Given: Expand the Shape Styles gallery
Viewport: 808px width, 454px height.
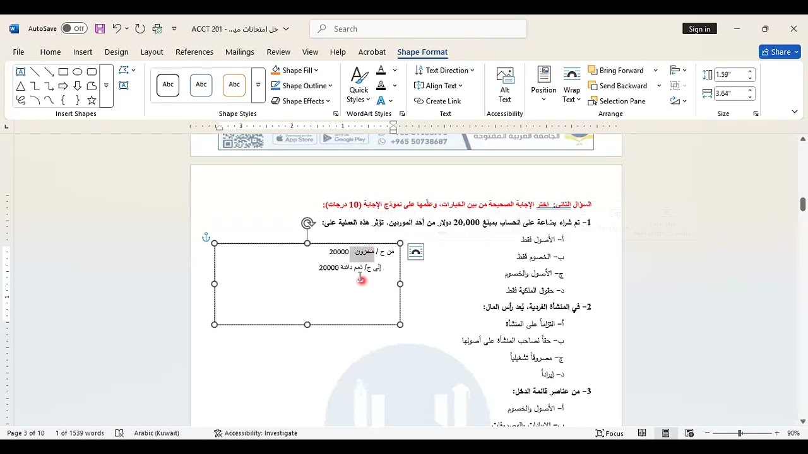Looking at the screenshot, I should pos(258,86).
